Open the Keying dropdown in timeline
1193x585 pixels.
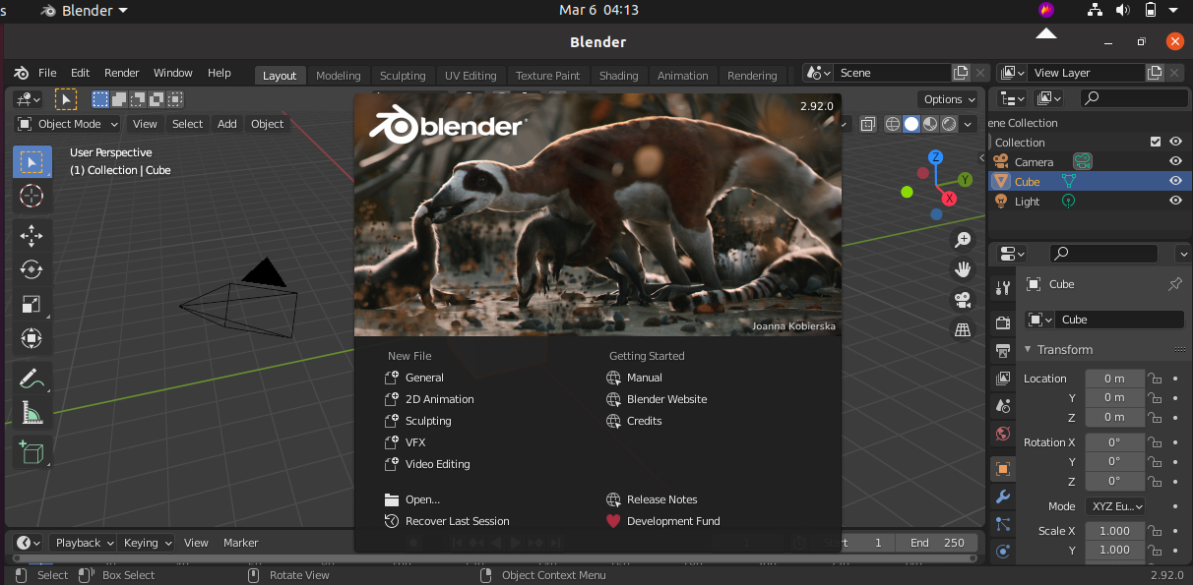tap(147, 543)
